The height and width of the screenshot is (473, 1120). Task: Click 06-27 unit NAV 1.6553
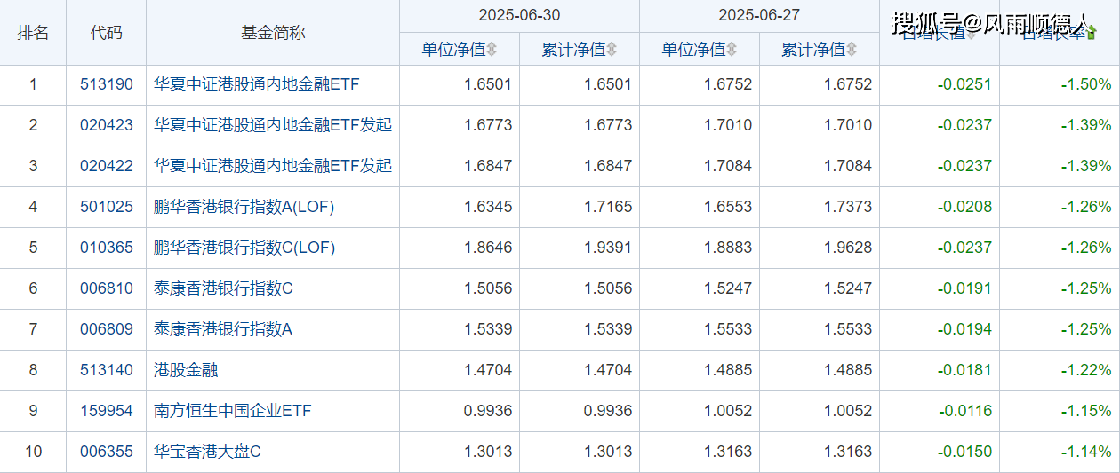pyautogui.click(x=728, y=208)
